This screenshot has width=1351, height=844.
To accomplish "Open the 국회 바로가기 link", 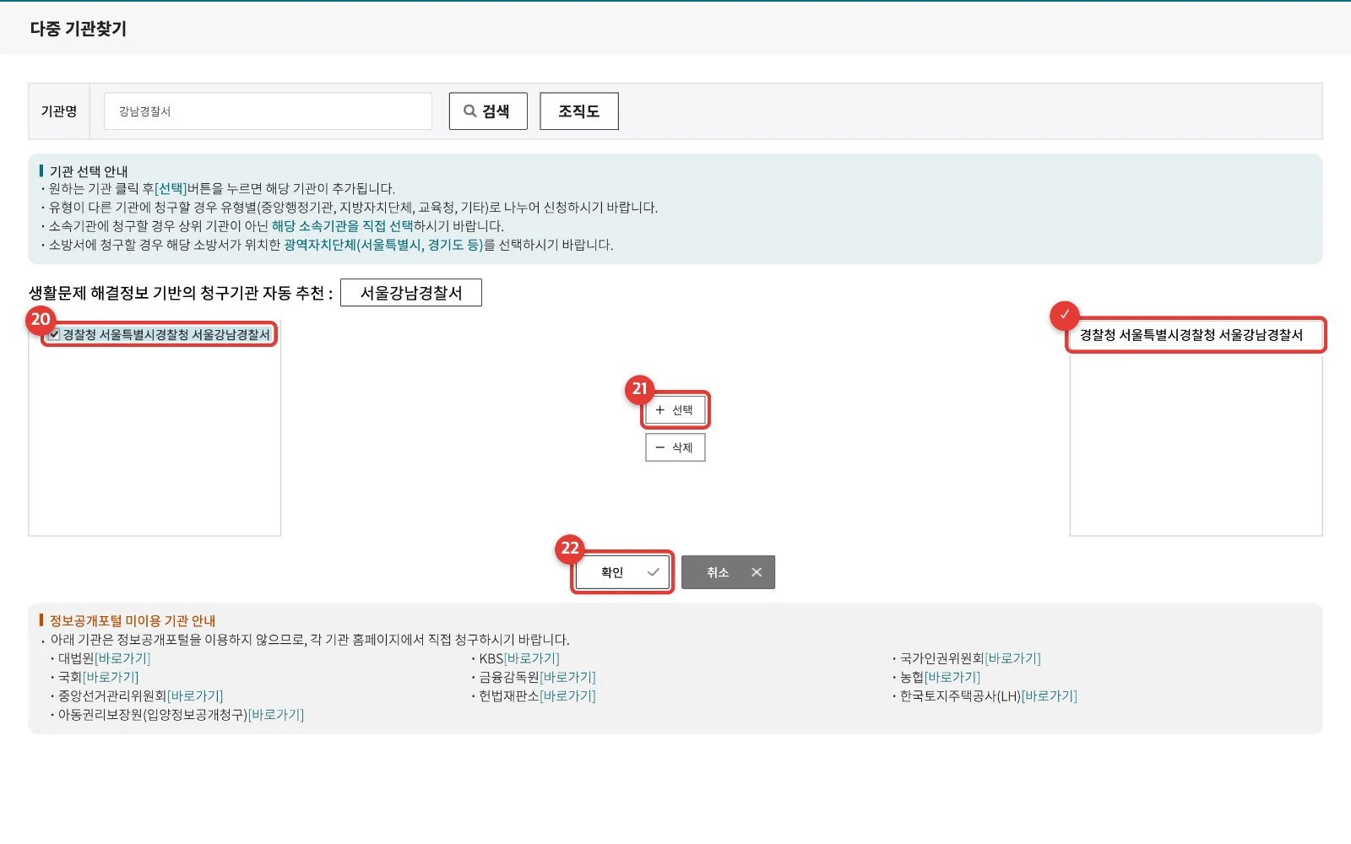I will click(111, 677).
